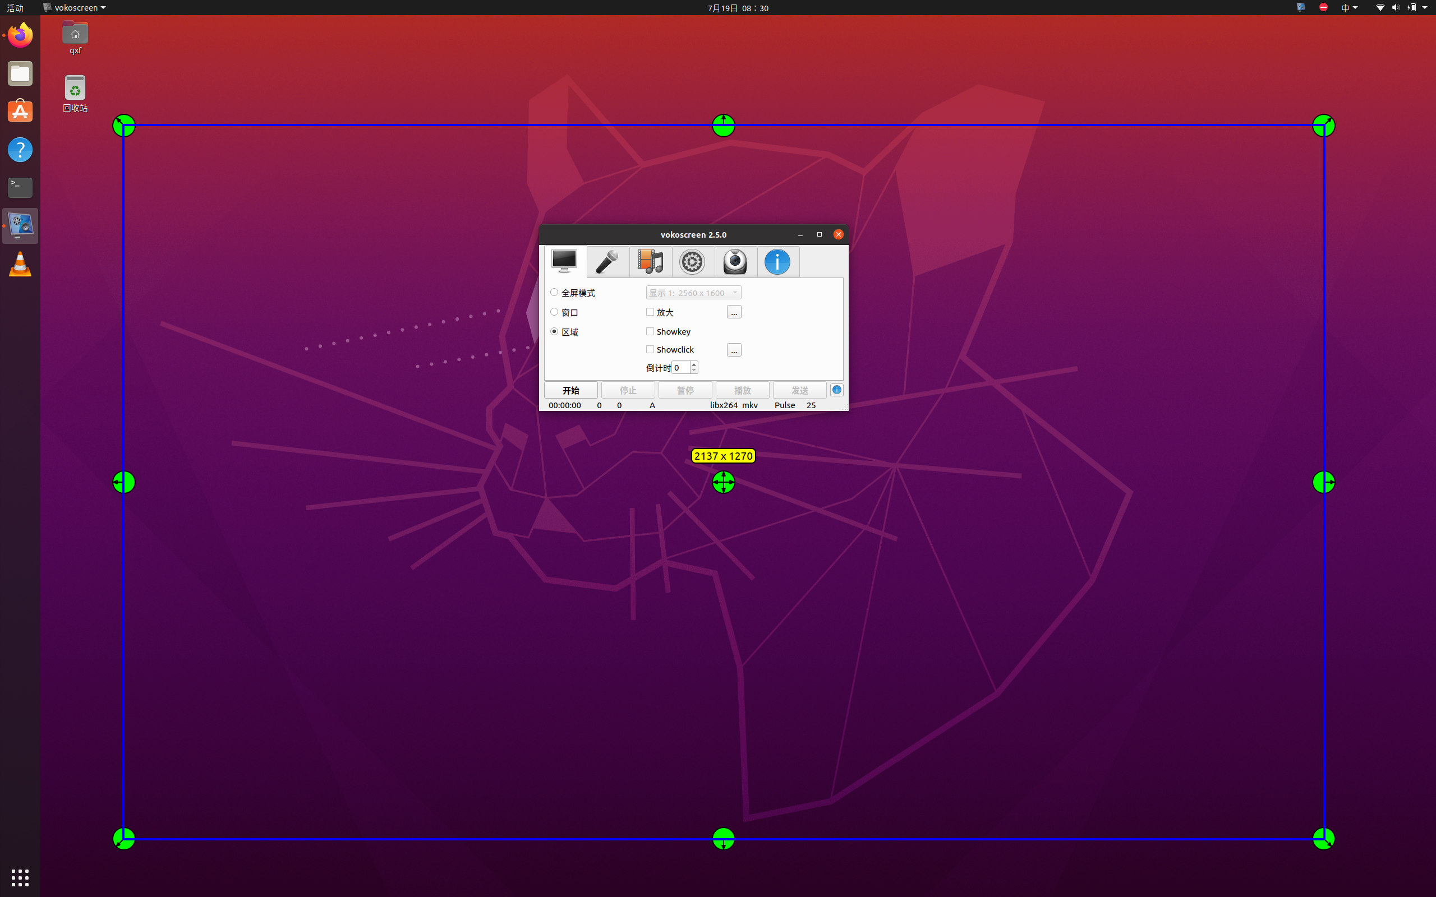Open the 活动 activities overview
The image size is (1436, 897).
pos(15,8)
